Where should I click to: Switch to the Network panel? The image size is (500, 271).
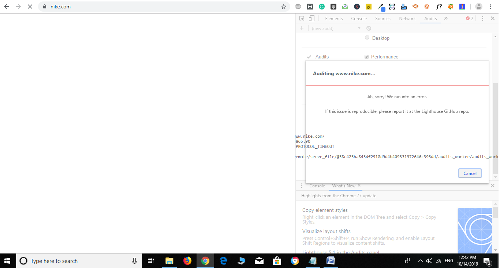407,18
